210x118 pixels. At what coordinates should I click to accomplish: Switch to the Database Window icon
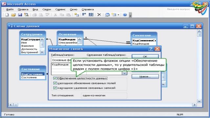click(107, 15)
